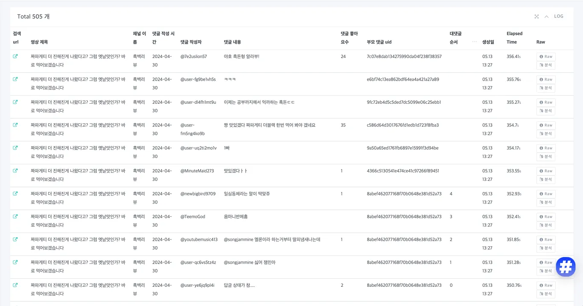
Task: Open external link for @youtubemusic413 row
Action: [x=15, y=239]
